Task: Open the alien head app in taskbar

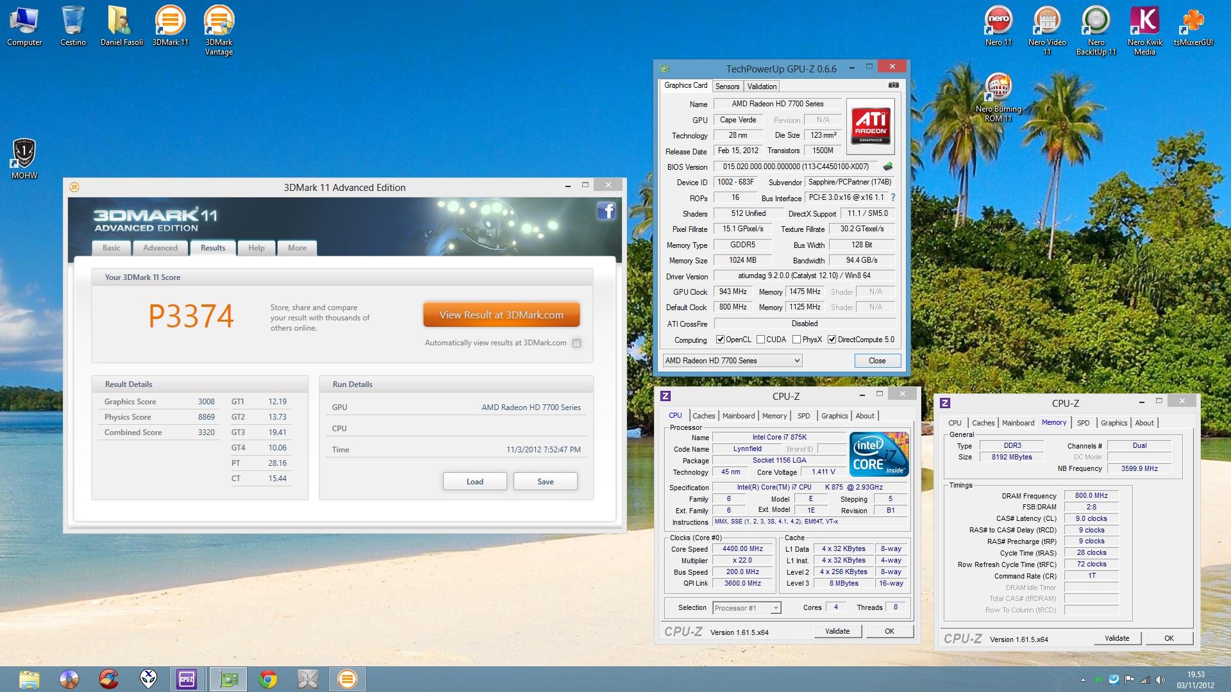Action: 148,679
